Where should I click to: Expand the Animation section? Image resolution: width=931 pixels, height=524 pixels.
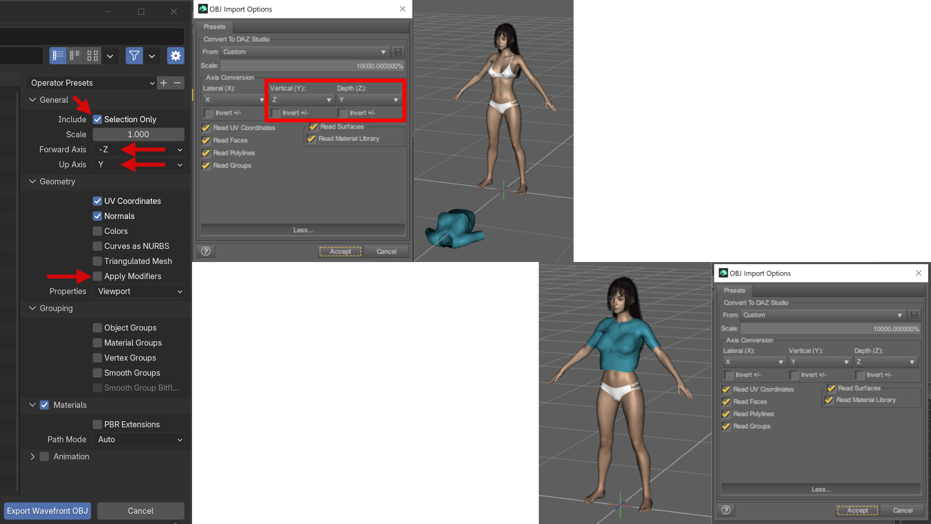[32, 457]
